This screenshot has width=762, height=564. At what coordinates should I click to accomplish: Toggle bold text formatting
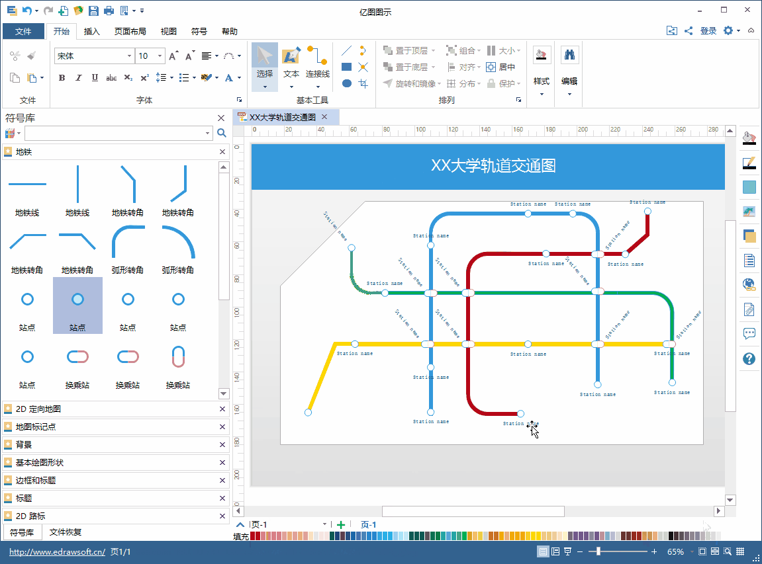point(62,78)
